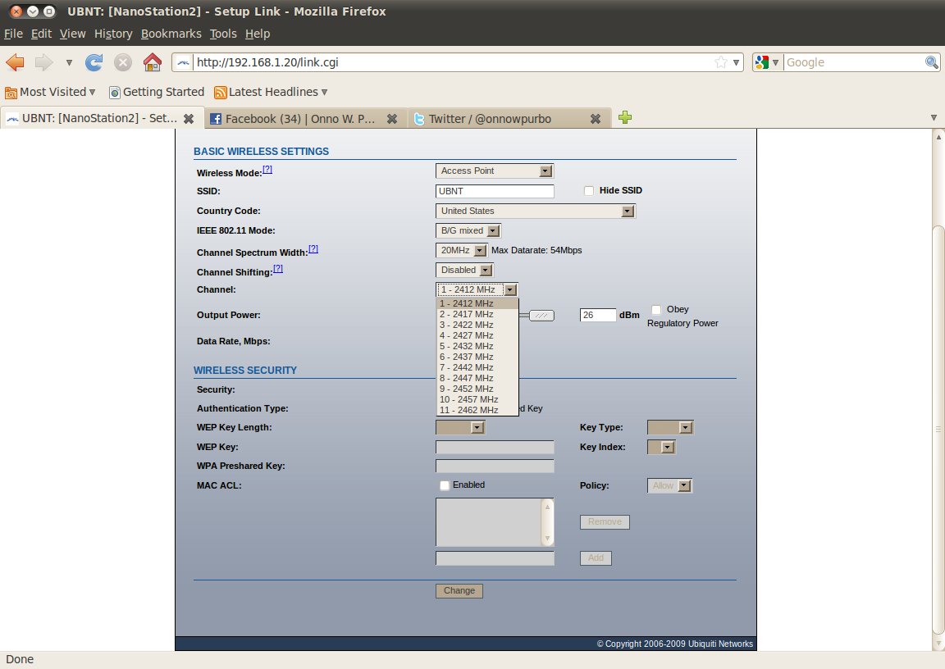
Task: Click the SSID text field
Action: click(x=495, y=191)
